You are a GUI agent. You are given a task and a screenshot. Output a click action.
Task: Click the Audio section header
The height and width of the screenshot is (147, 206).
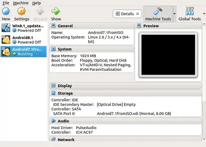pyautogui.click(x=126, y=121)
